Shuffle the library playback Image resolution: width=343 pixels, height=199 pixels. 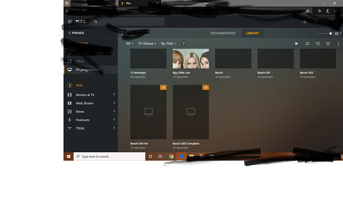307,44
